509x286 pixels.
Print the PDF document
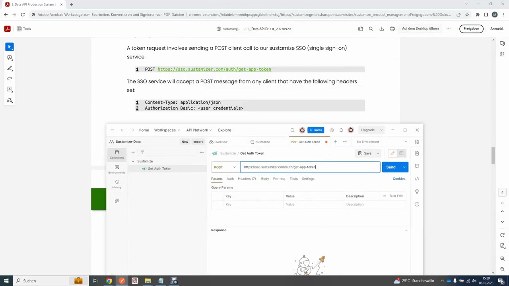point(392,29)
